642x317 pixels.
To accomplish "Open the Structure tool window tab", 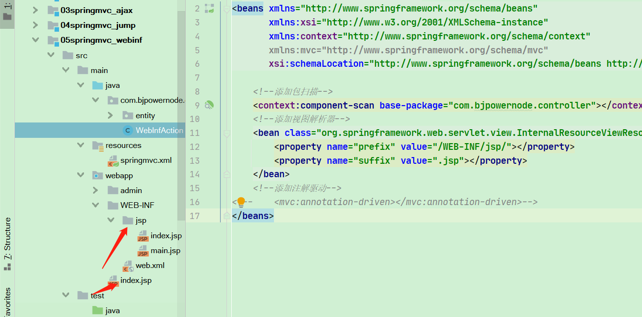I will 7,244.
